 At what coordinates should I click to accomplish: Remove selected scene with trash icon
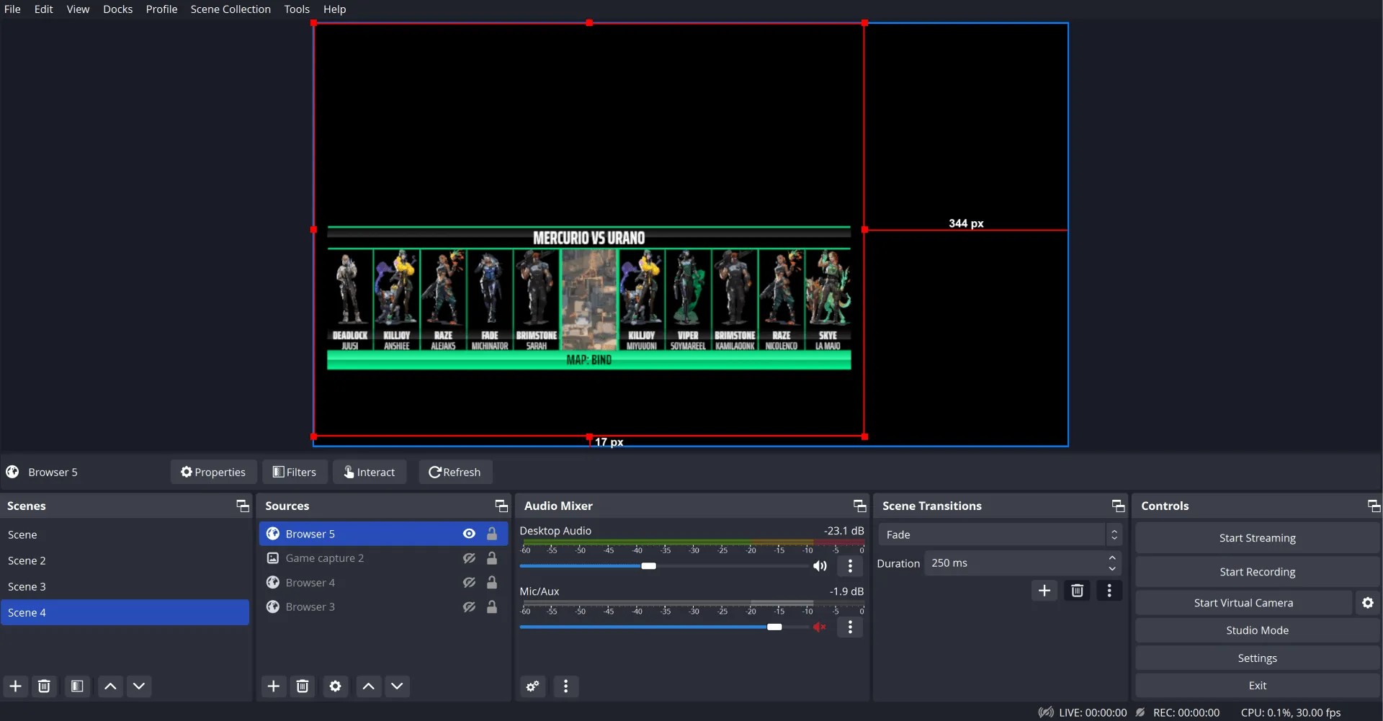(x=44, y=686)
